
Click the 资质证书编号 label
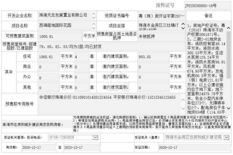[x=117, y=16]
